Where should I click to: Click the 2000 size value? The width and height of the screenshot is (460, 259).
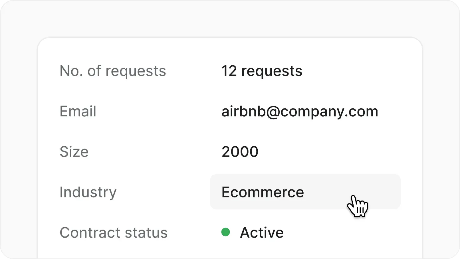point(240,151)
